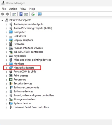The height and width of the screenshot is (125, 112).
Task: Open the File menu
Action: pos(4,9)
